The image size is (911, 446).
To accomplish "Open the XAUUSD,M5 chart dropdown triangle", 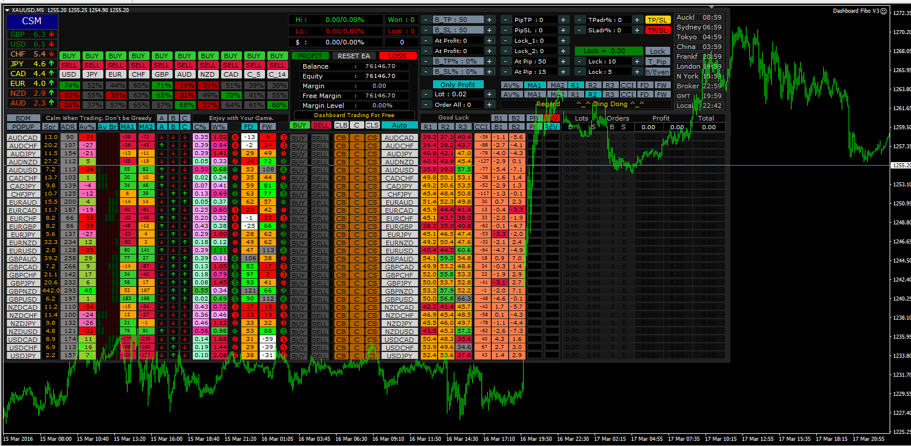I will coord(7,10).
